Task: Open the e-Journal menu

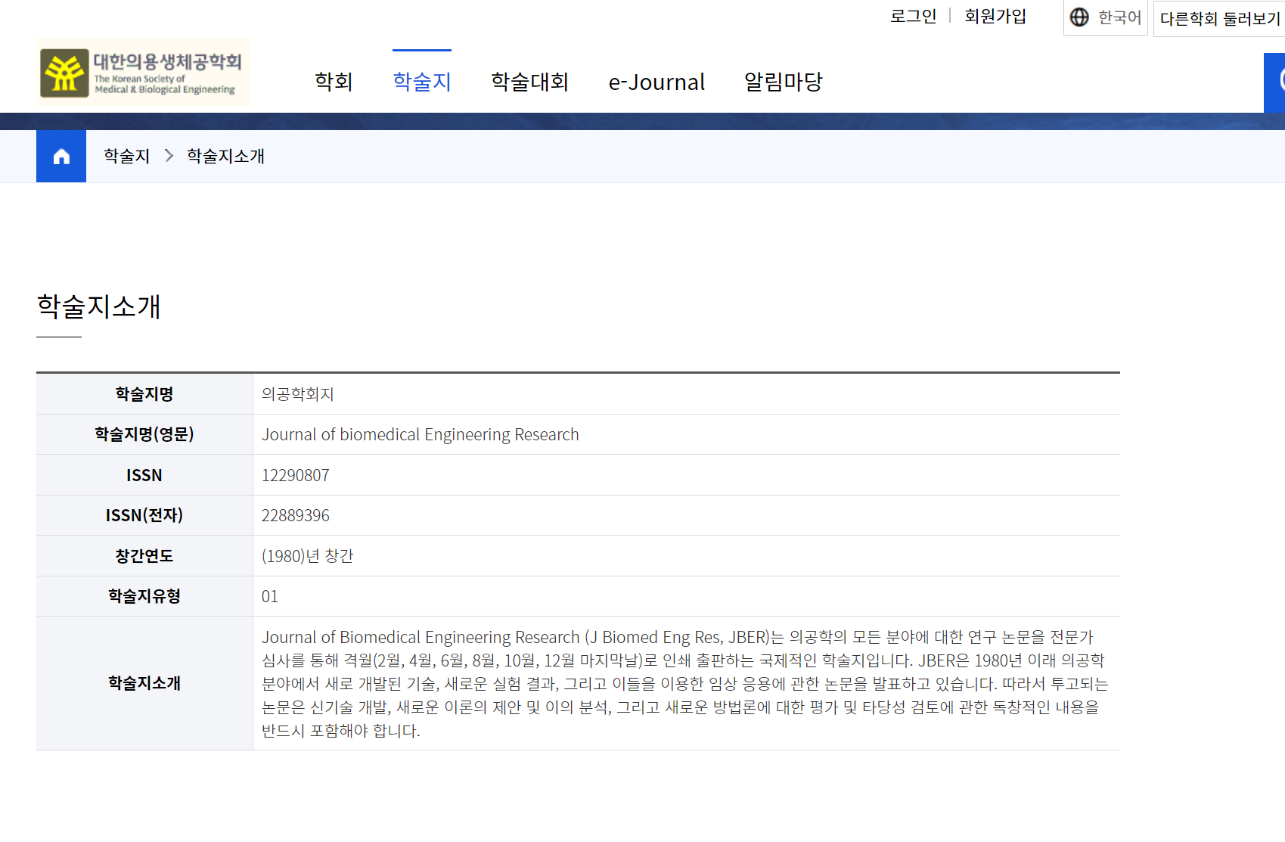Action: tap(656, 82)
